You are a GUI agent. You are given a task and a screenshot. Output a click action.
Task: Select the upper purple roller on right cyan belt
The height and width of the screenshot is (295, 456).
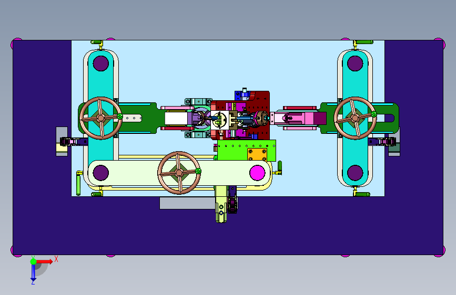[x=355, y=64]
